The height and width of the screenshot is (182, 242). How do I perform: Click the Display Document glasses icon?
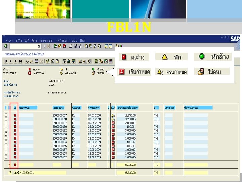point(27,61)
